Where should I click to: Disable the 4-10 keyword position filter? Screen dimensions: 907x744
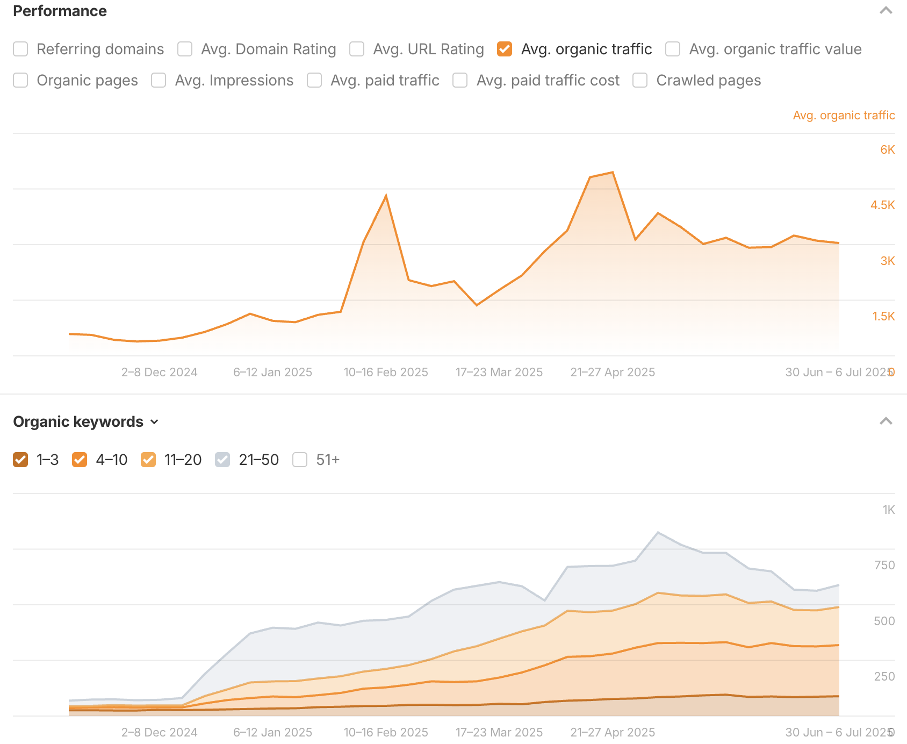point(80,460)
